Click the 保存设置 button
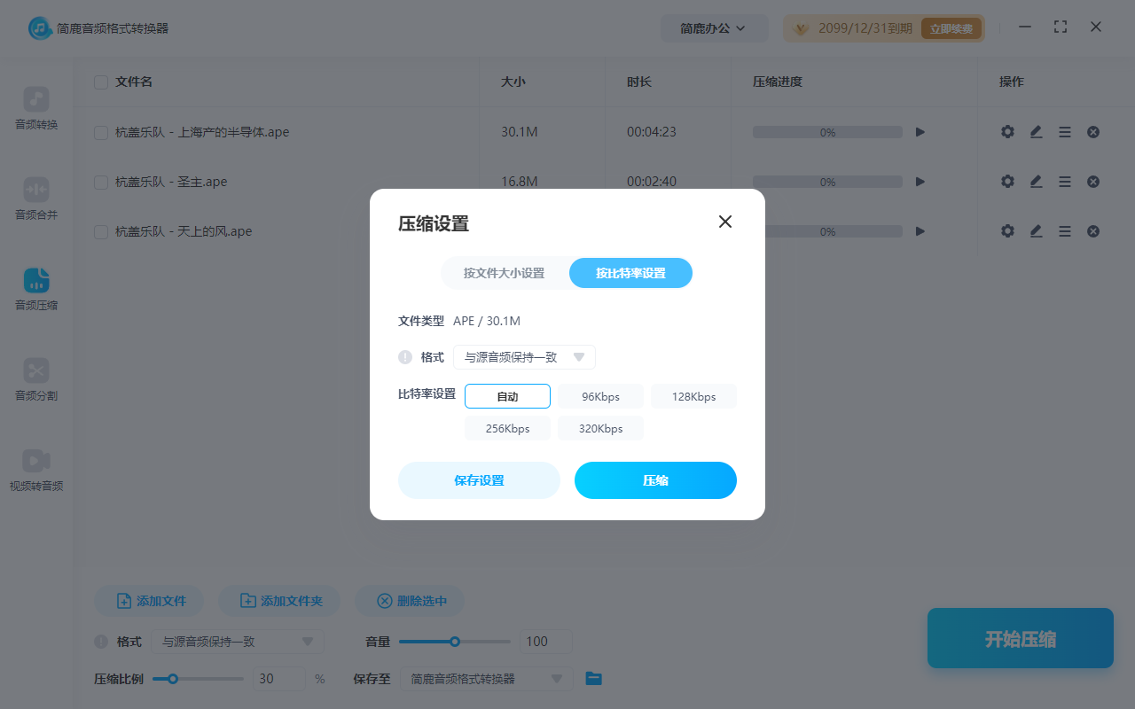The width and height of the screenshot is (1135, 709). (x=479, y=480)
